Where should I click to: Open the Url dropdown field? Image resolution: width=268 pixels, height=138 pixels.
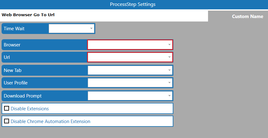[130, 57]
